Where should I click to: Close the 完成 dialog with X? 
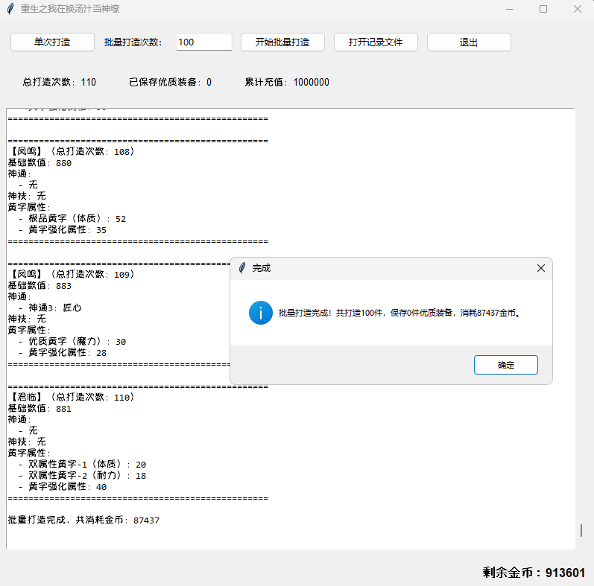541,268
